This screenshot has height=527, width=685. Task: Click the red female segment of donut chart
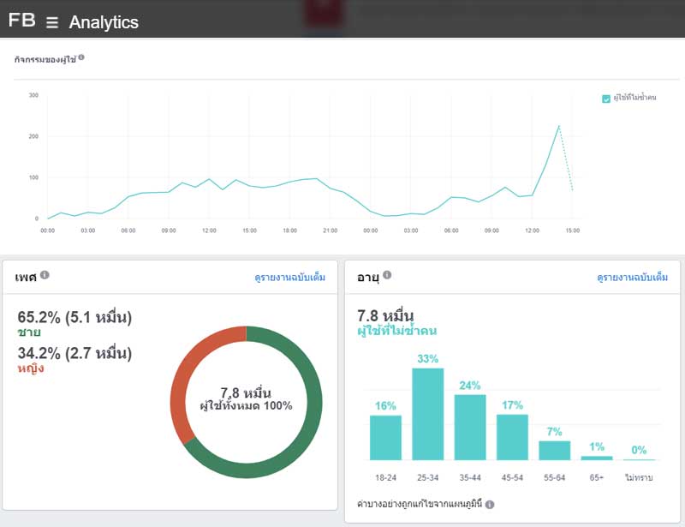182,386
